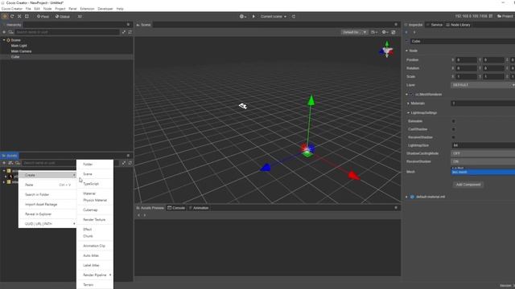
Task: Click the add node plus icon in Hierarchy
Action: tap(4, 32)
